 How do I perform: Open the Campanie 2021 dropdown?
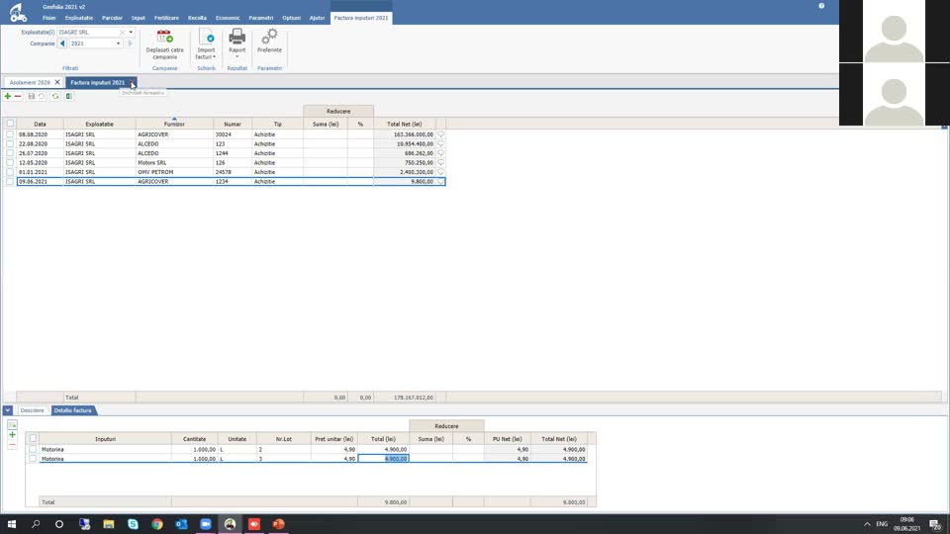[x=118, y=44]
